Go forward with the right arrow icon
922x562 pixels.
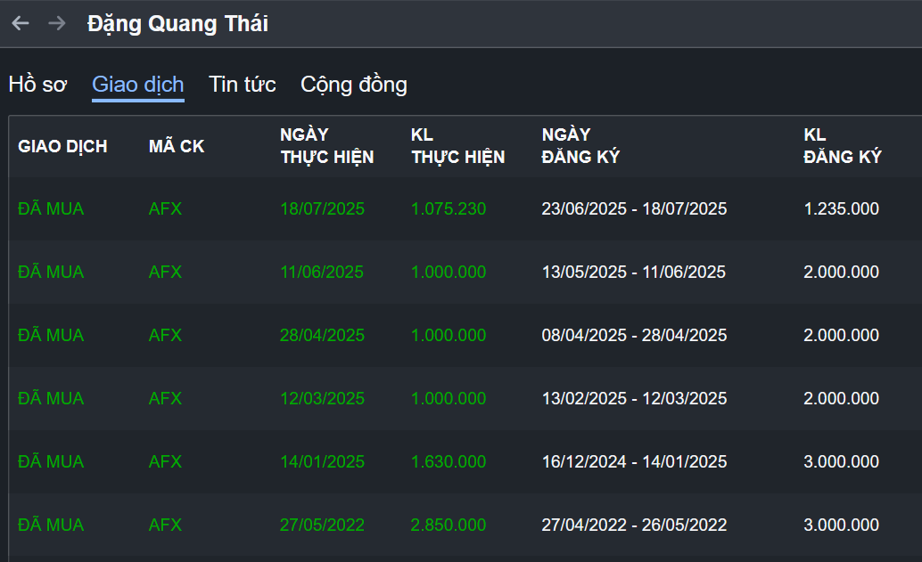click(57, 23)
